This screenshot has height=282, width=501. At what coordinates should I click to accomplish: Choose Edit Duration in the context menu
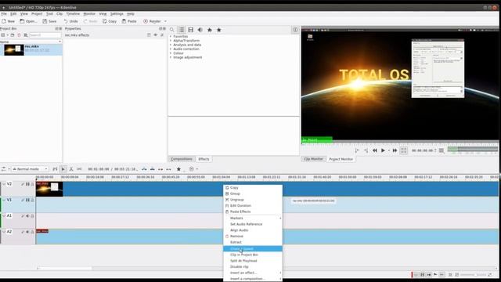click(253, 205)
